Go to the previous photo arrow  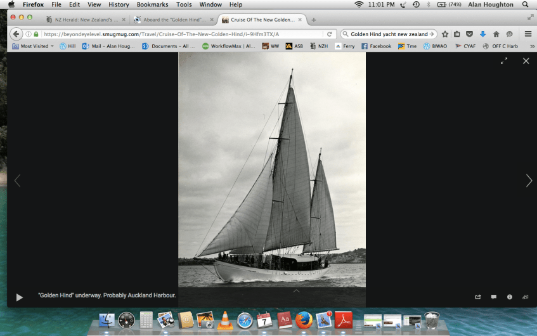tap(17, 181)
